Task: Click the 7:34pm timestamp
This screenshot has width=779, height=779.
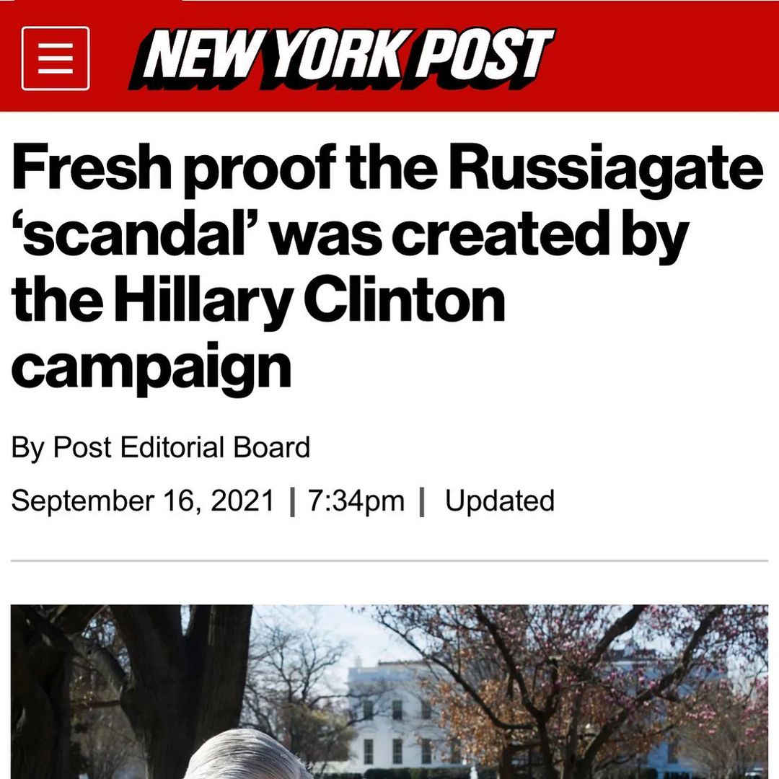Action: (x=356, y=501)
